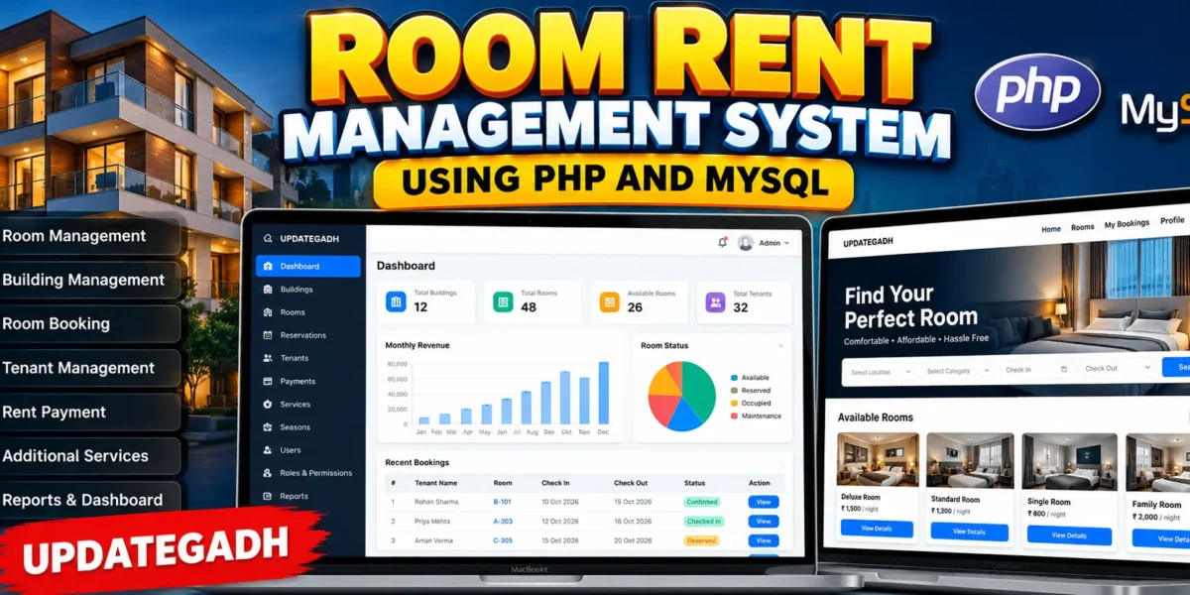This screenshot has width=1190, height=595.
Task: Click the Oct bar in the Monthly Revenue chart
Action: click(x=565, y=398)
